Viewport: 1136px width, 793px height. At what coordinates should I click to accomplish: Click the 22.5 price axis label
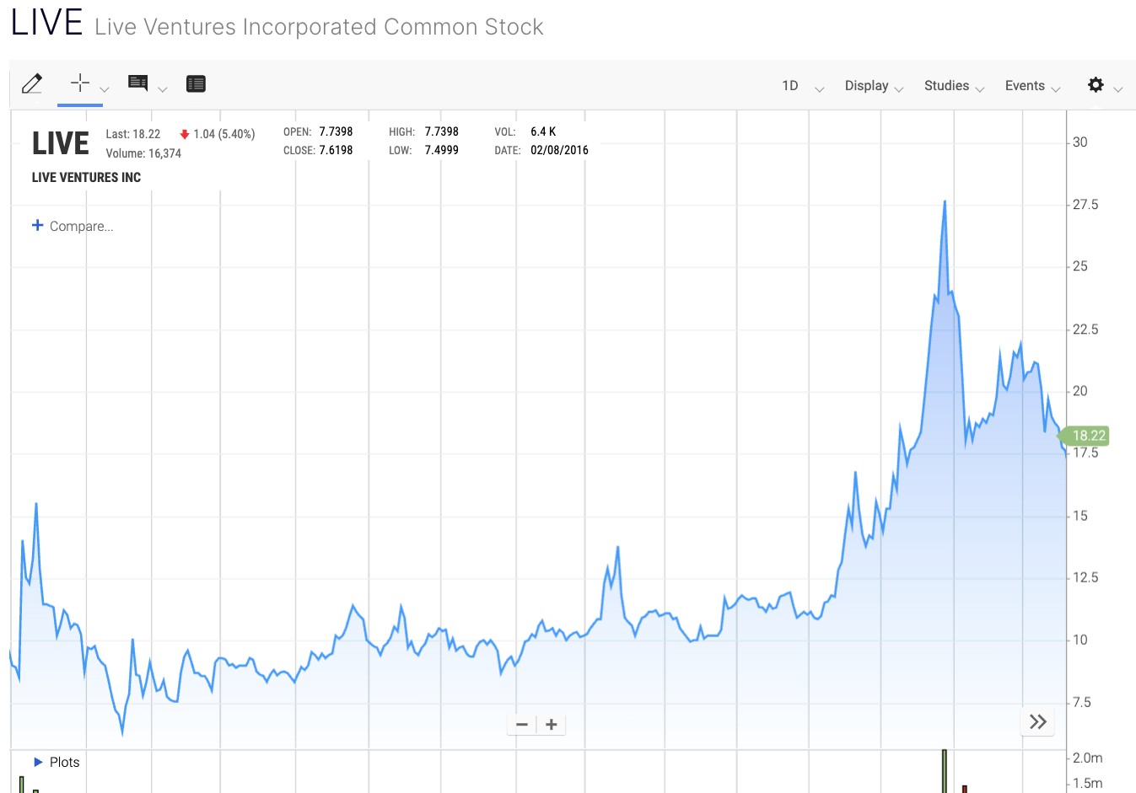pyautogui.click(x=1085, y=330)
